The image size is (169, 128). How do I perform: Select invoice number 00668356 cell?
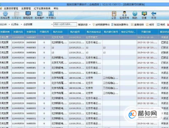tap(31, 93)
